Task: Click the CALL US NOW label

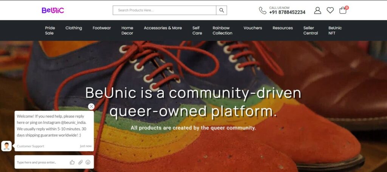Action: pyautogui.click(x=279, y=8)
